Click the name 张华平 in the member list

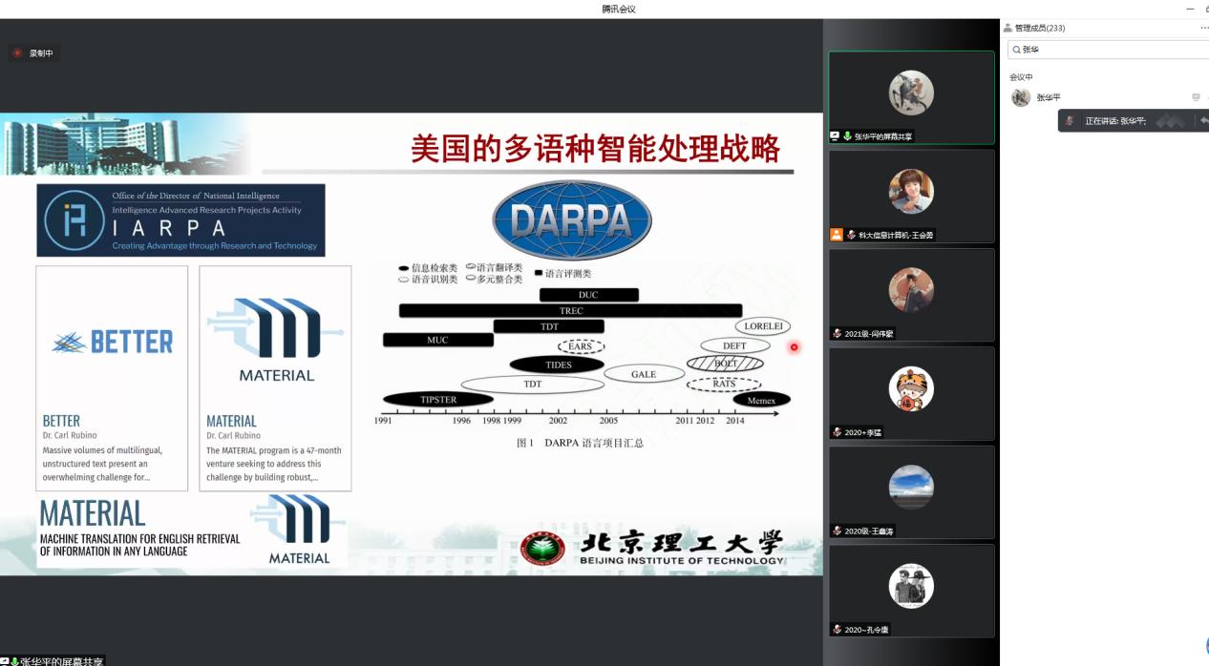[x=1049, y=97]
